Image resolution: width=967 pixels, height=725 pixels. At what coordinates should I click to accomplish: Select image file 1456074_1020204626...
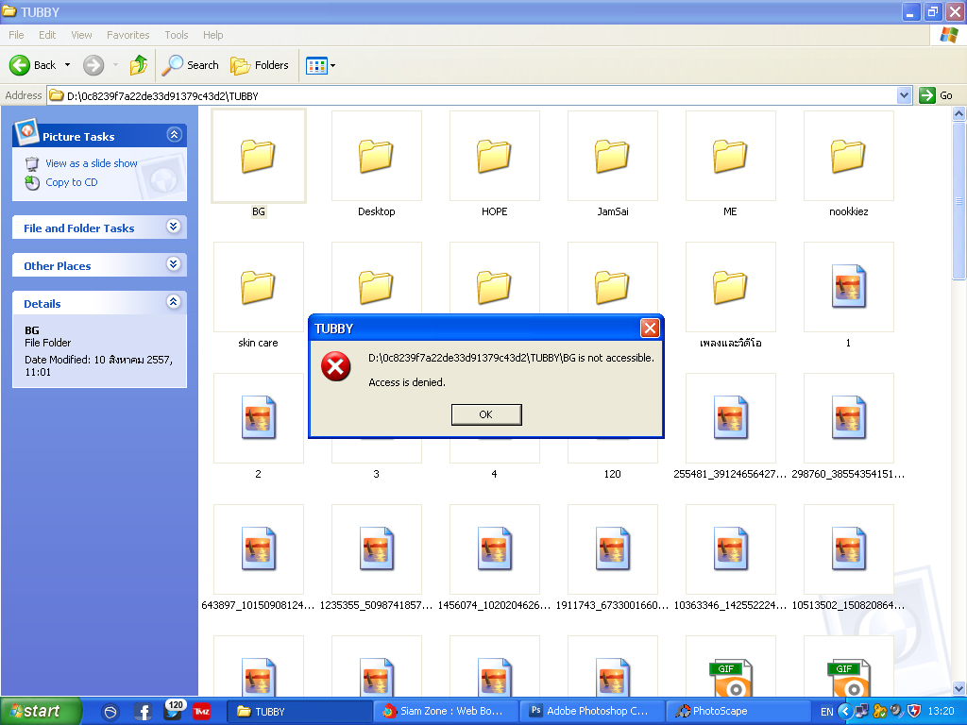coord(495,557)
